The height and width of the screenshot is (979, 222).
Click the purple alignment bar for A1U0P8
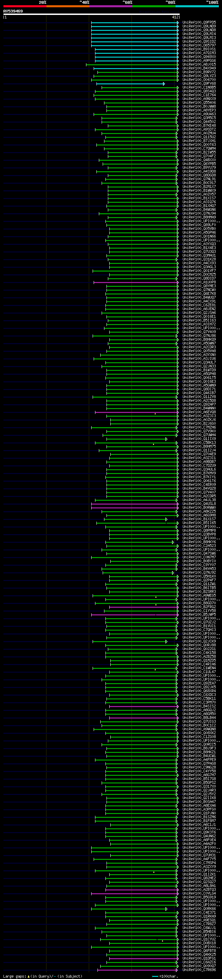[x=136, y=282]
